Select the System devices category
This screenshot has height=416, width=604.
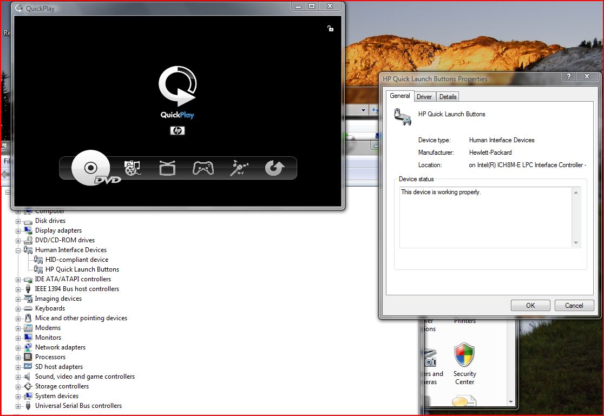(57, 396)
